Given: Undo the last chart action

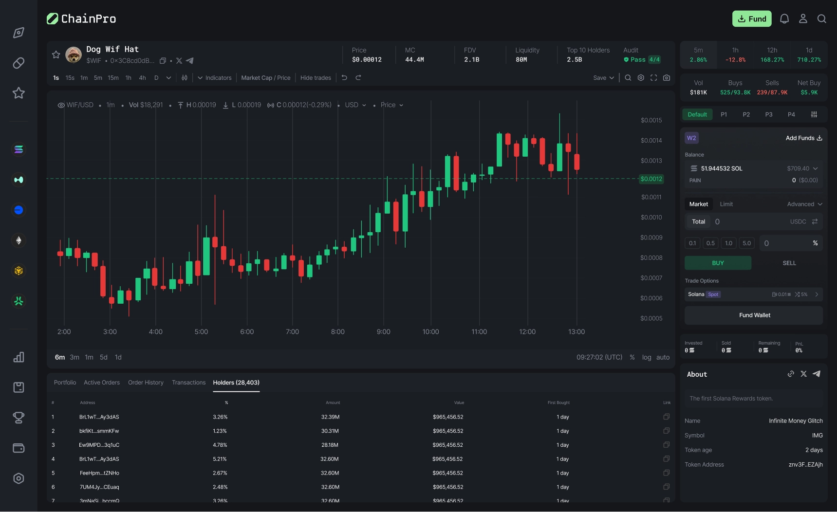Looking at the screenshot, I should [344, 78].
